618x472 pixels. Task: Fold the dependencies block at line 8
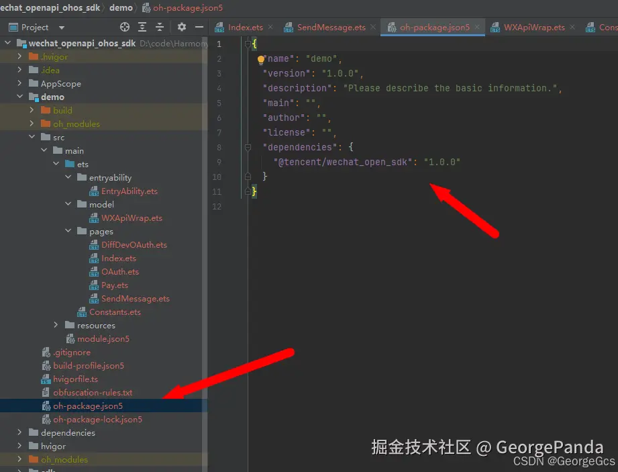coord(248,148)
